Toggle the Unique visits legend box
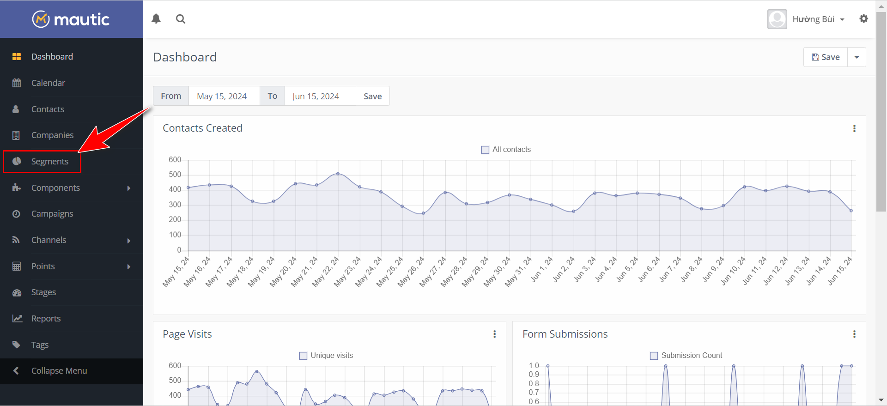 [x=303, y=356]
